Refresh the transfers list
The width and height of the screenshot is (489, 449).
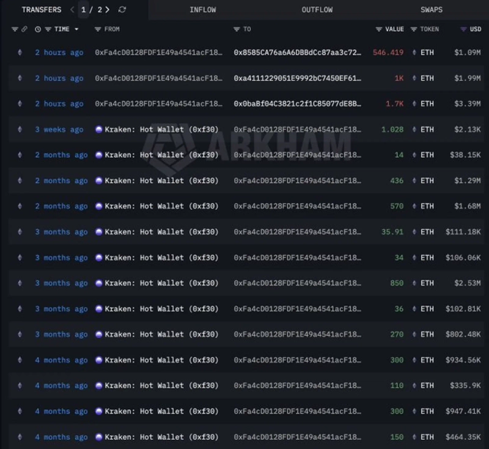tap(122, 10)
